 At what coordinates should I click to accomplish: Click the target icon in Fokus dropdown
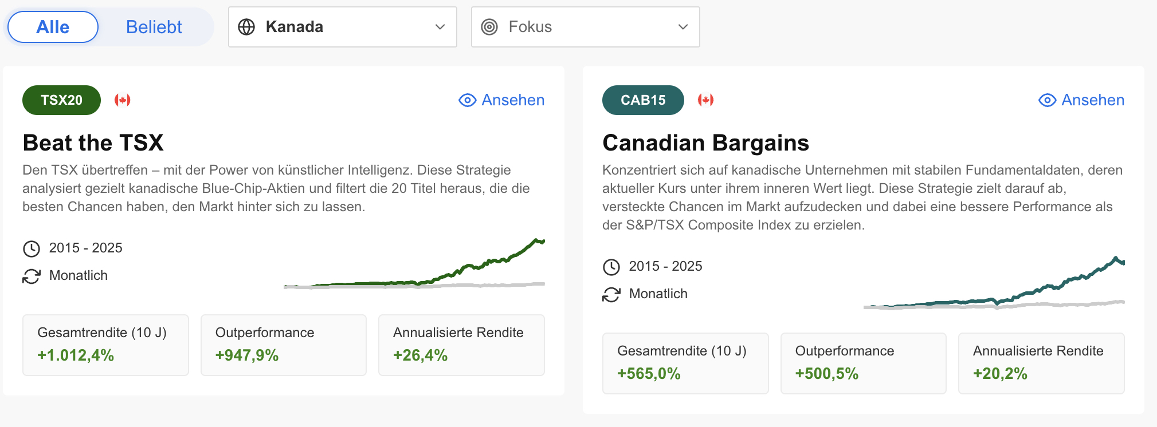click(489, 27)
